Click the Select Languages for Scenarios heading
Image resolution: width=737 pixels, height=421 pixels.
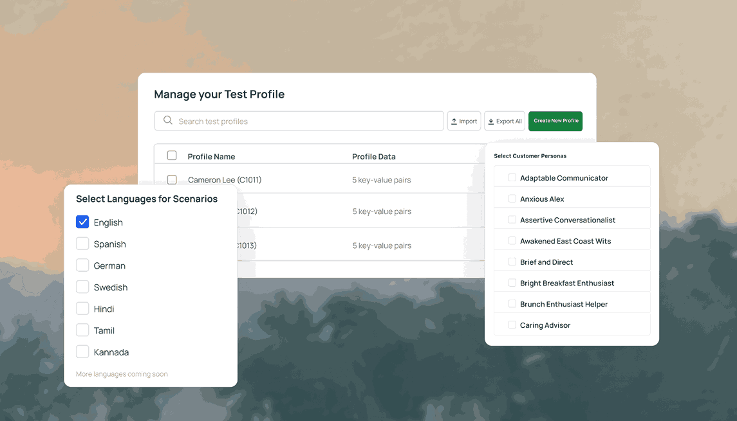[147, 199]
